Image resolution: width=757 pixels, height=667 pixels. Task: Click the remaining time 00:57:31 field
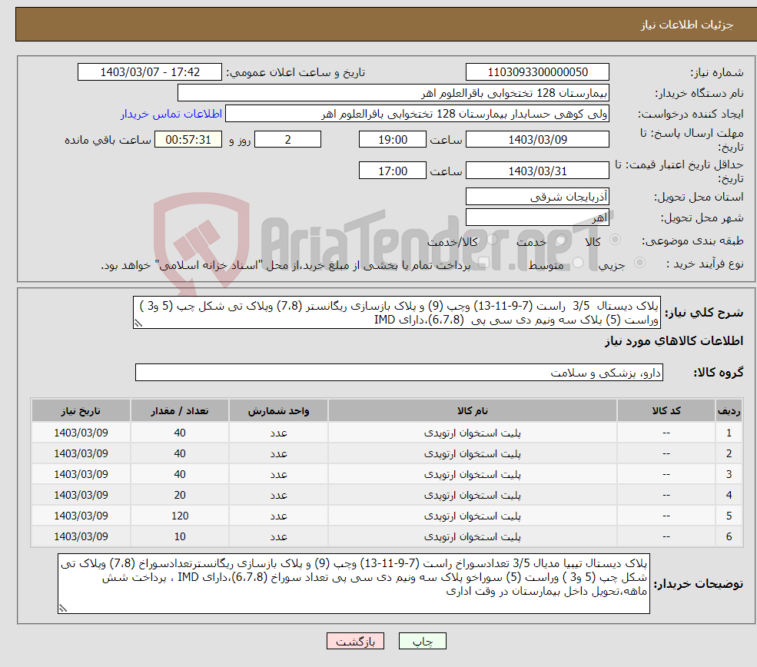[x=188, y=140]
